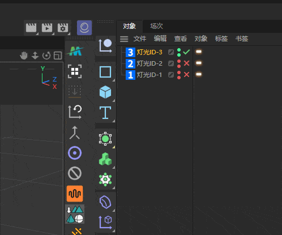Switch to the 对象 tab
This screenshot has width=282, height=235.
coord(130,26)
